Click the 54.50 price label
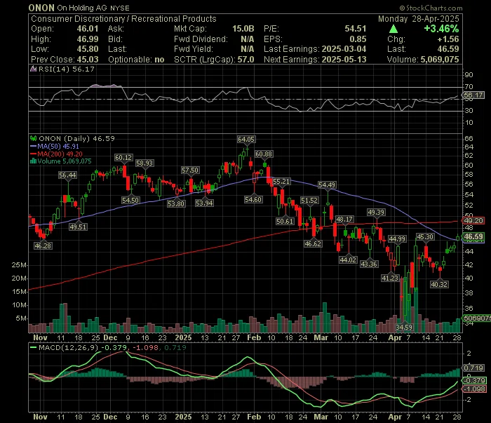This screenshot has height=423, width=491. (x=130, y=200)
